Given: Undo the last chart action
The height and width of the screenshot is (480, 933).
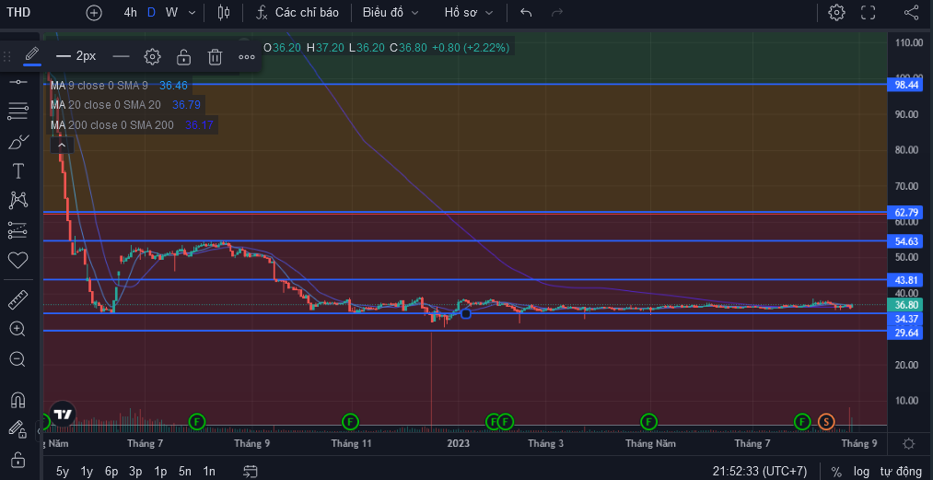Looking at the screenshot, I should (x=526, y=13).
